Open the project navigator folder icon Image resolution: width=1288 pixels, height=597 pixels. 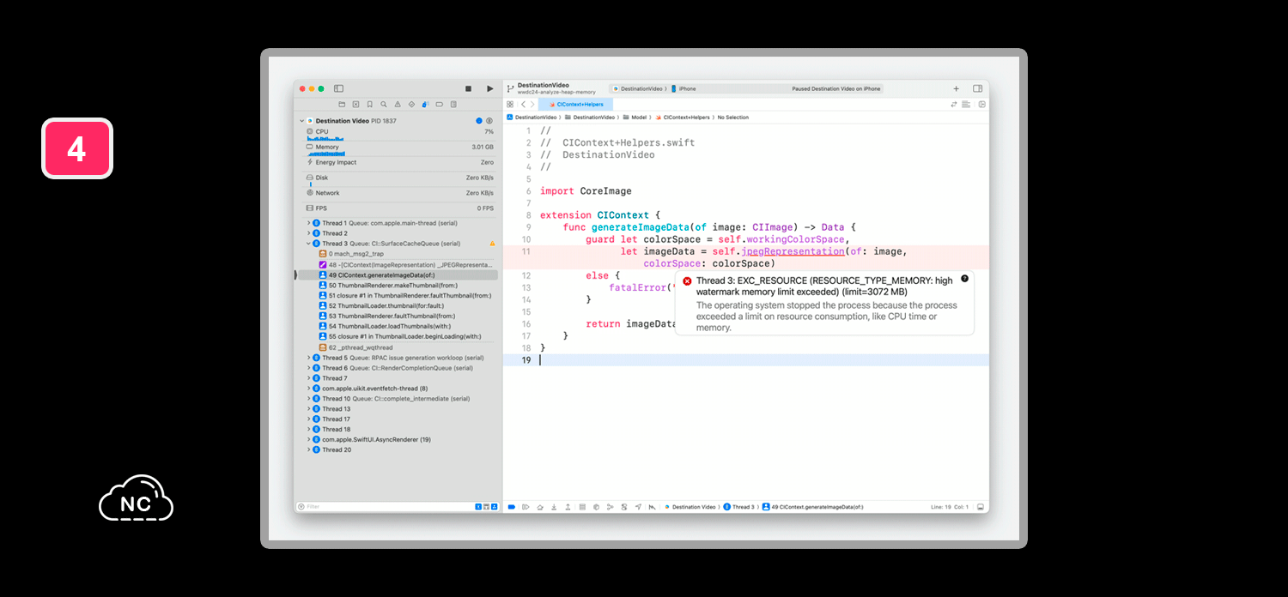[x=342, y=104]
